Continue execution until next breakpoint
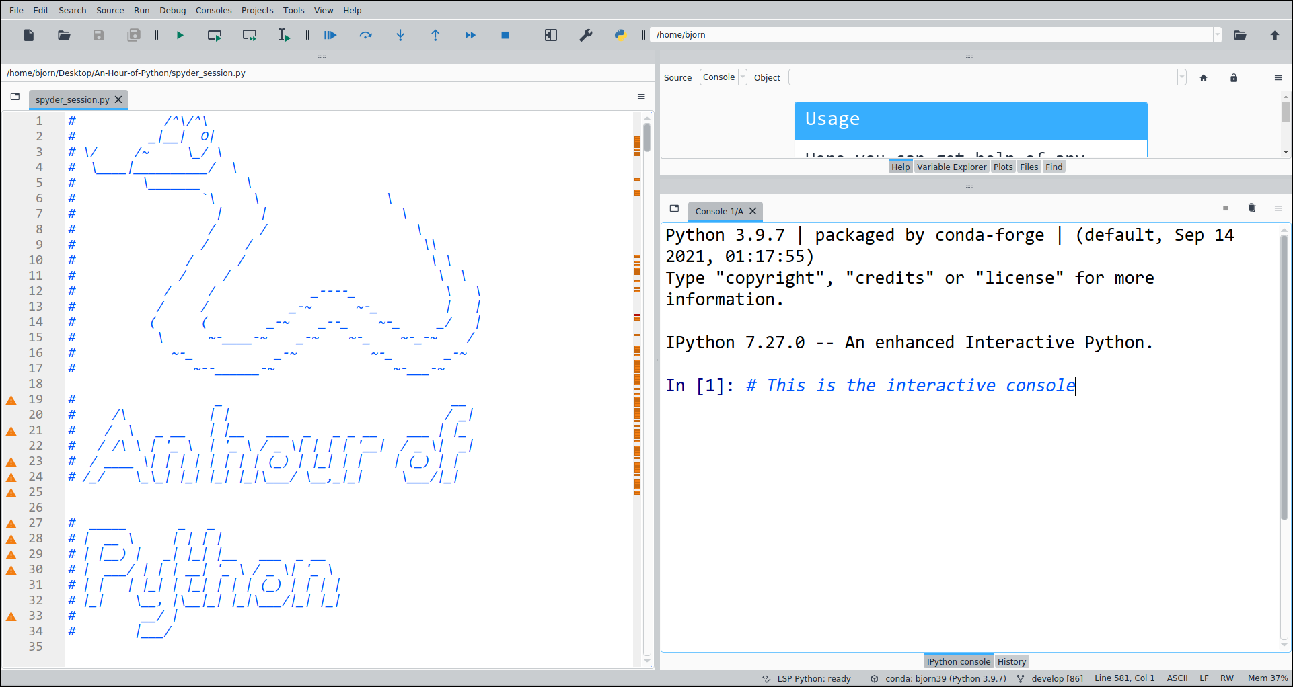 tap(470, 35)
